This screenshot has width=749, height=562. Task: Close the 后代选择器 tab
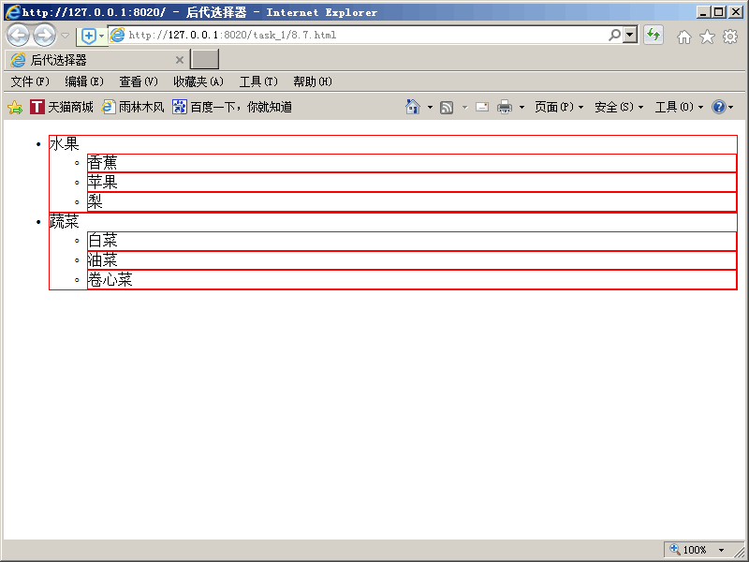[180, 60]
